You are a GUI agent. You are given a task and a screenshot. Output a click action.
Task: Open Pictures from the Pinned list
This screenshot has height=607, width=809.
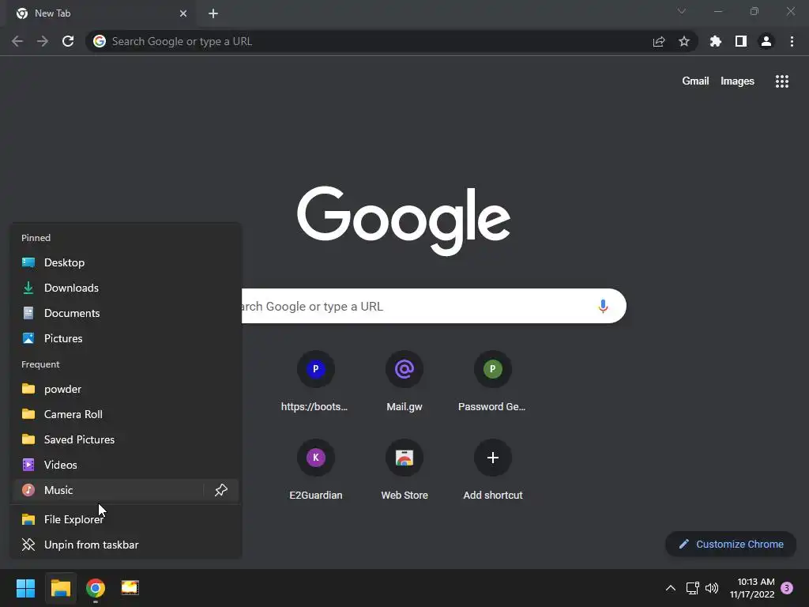(126, 338)
